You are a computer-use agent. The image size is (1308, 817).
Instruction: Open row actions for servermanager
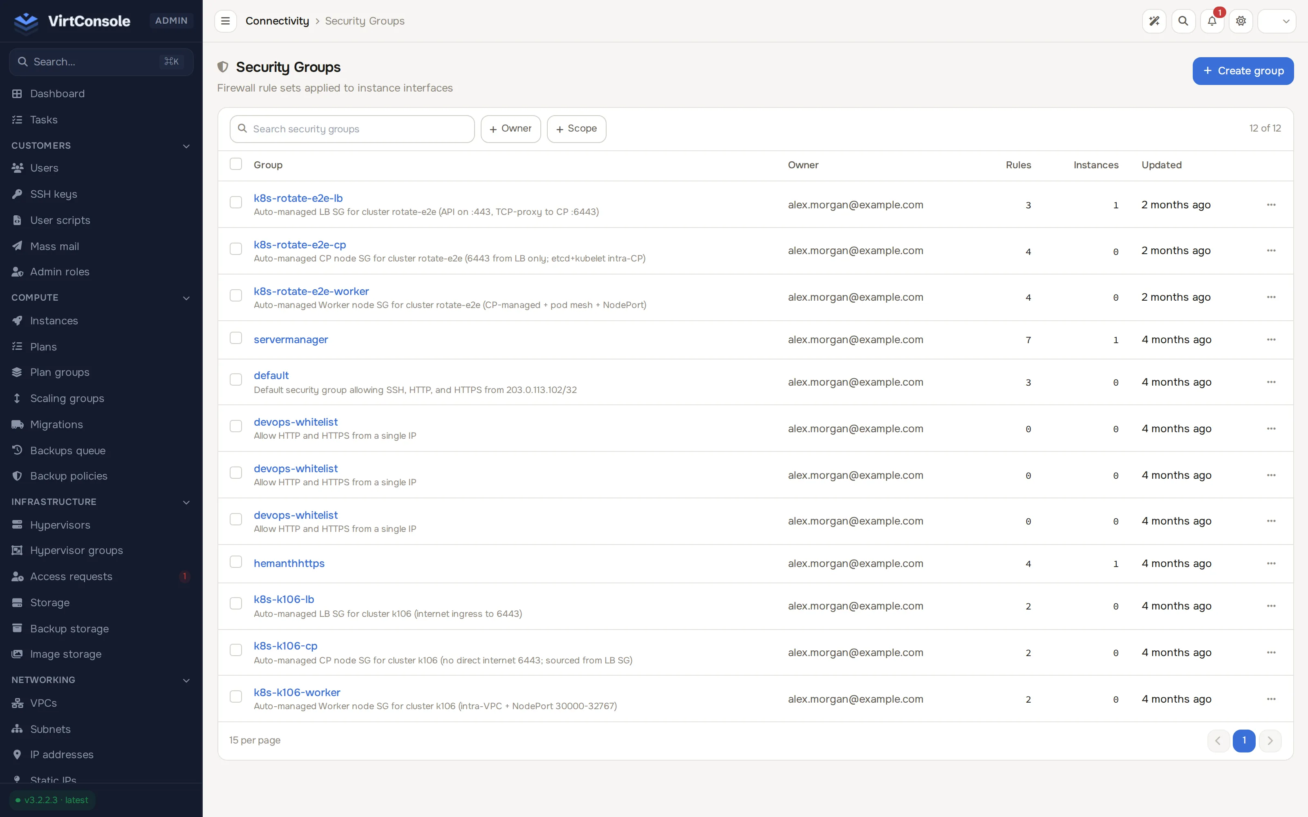click(x=1271, y=340)
